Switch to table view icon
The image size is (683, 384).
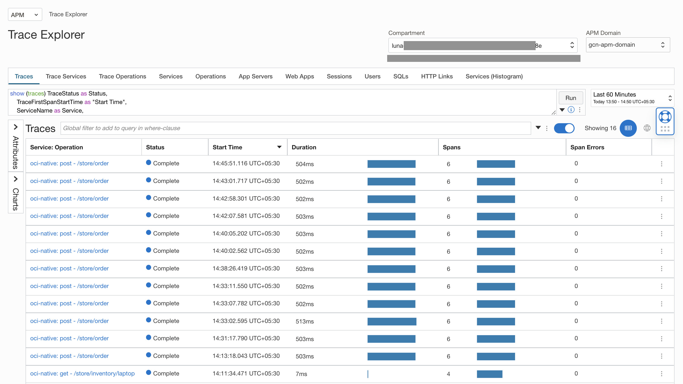[628, 128]
